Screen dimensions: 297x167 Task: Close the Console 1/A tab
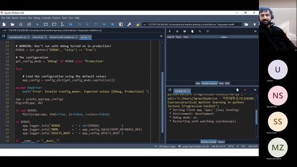(x=188, y=91)
